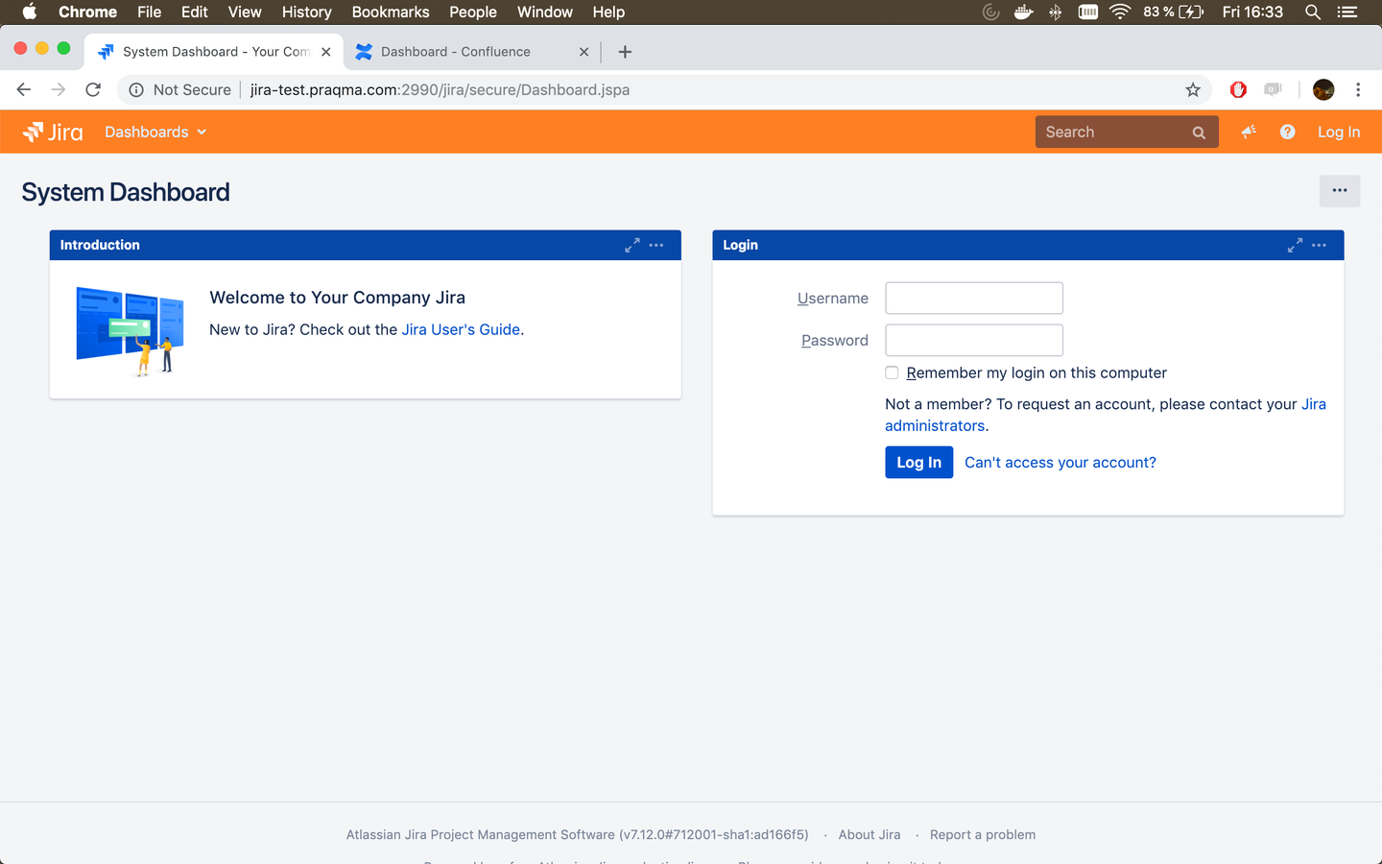This screenshot has width=1382, height=864.
Task: Click the browser address bar URL
Action: click(440, 89)
